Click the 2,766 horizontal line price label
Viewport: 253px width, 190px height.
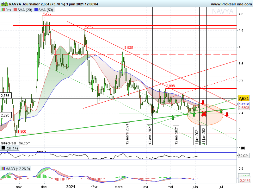pyautogui.click(x=6, y=96)
